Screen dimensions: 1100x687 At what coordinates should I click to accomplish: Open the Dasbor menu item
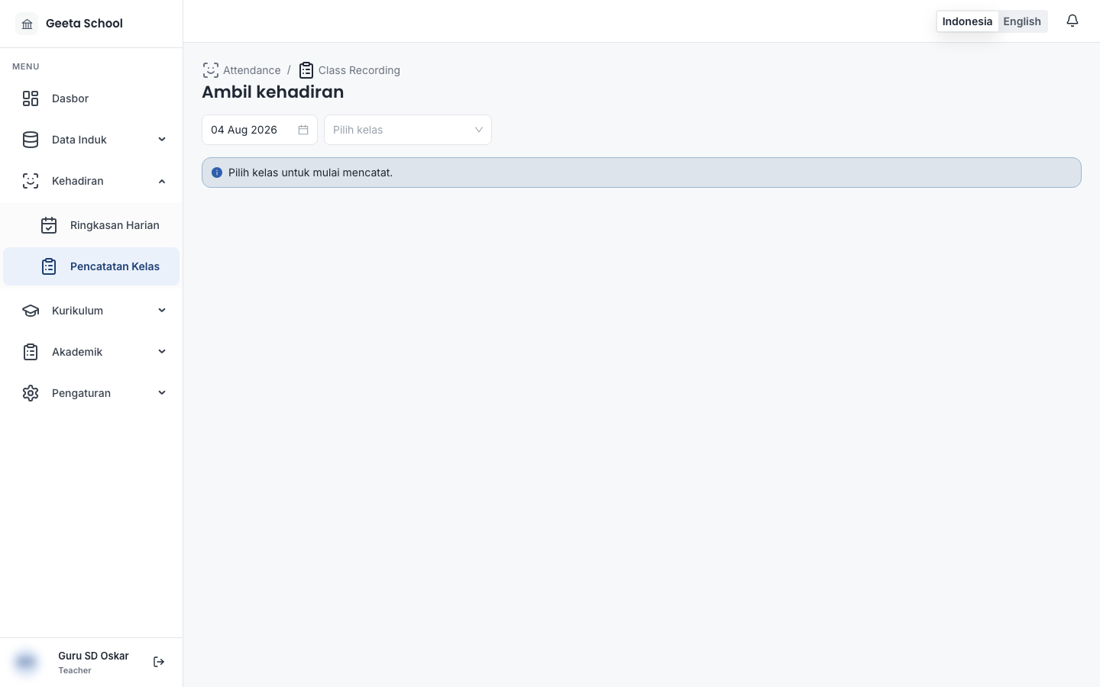click(x=92, y=98)
